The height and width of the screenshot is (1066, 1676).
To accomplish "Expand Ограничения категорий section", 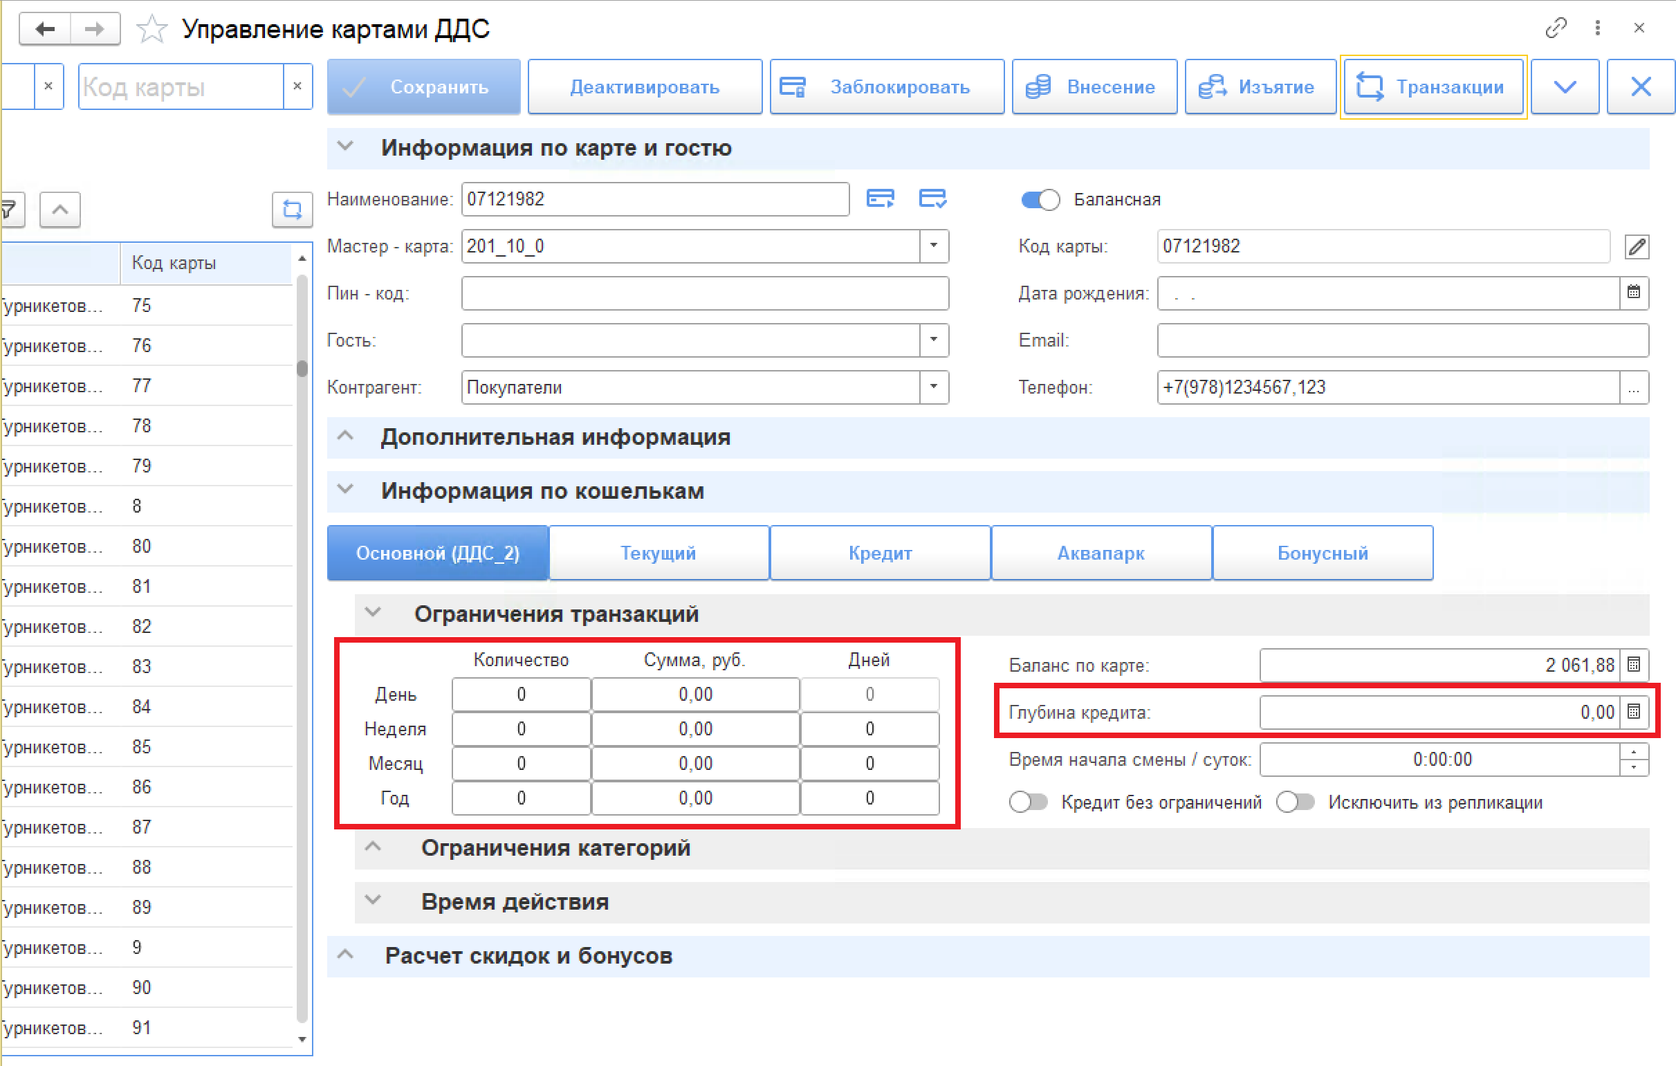I will (373, 847).
